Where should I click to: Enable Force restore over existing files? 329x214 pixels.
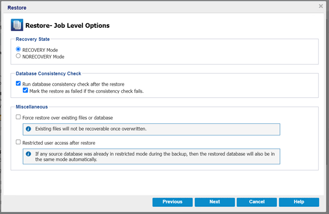tap(18, 117)
